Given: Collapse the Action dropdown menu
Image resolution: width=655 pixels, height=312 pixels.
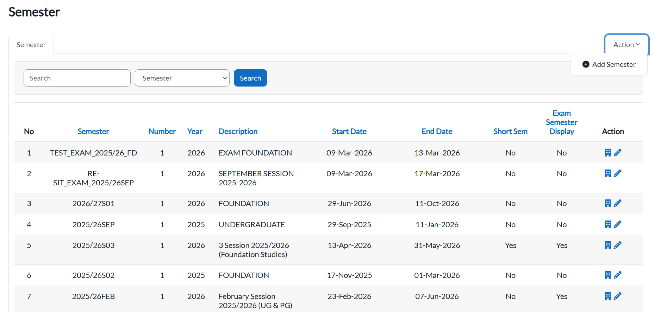Looking at the screenshot, I should pyautogui.click(x=626, y=45).
